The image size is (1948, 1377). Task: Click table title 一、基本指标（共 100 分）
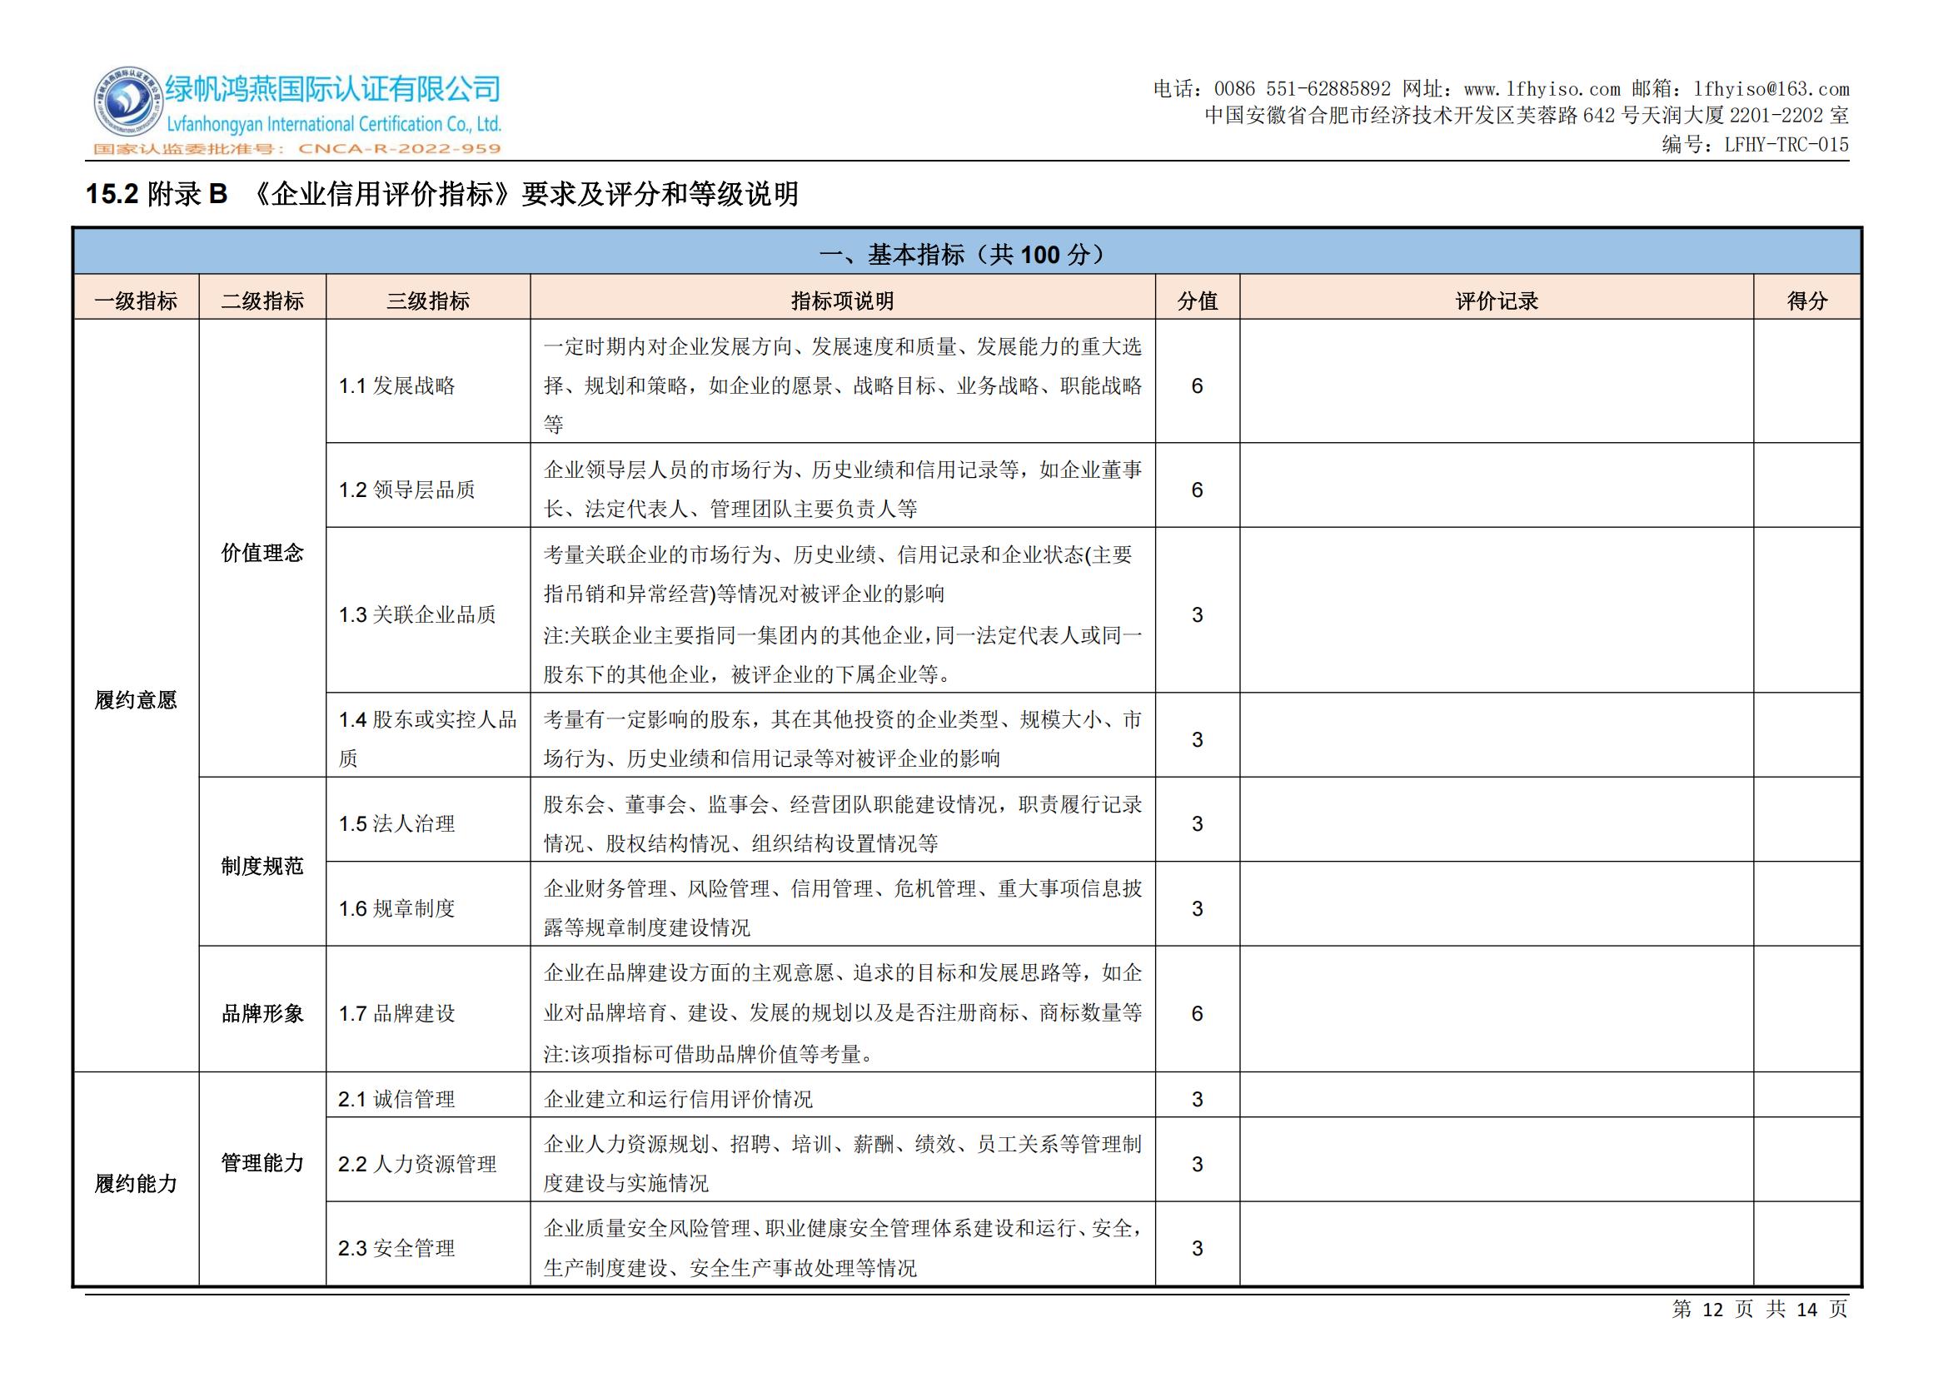(x=966, y=255)
